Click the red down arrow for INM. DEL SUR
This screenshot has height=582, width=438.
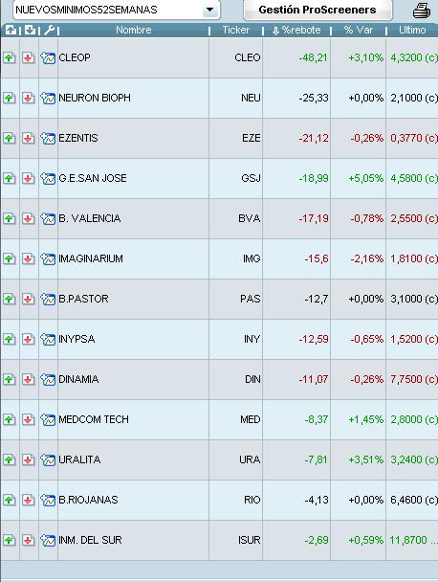[28, 540]
